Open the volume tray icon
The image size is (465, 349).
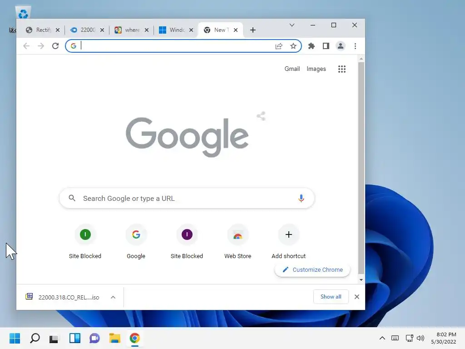[x=420, y=338]
